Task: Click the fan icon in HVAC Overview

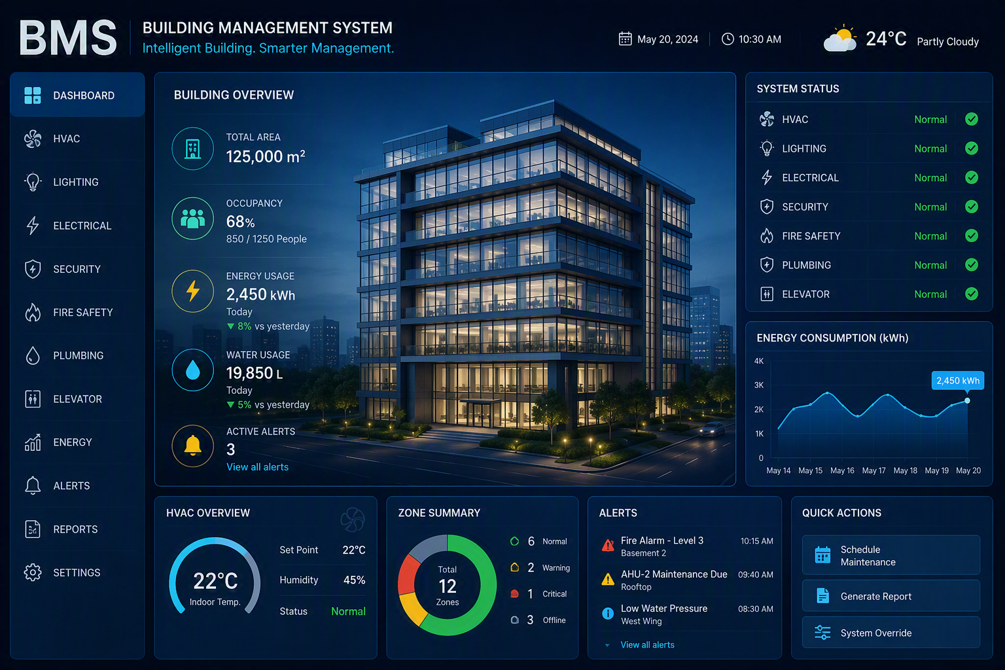Action: [x=352, y=520]
